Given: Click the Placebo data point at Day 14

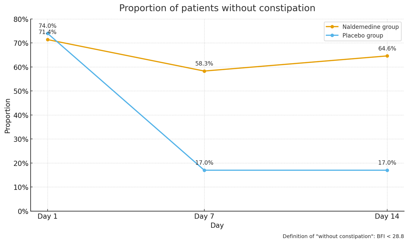Looking at the screenshot, I should [387, 170].
